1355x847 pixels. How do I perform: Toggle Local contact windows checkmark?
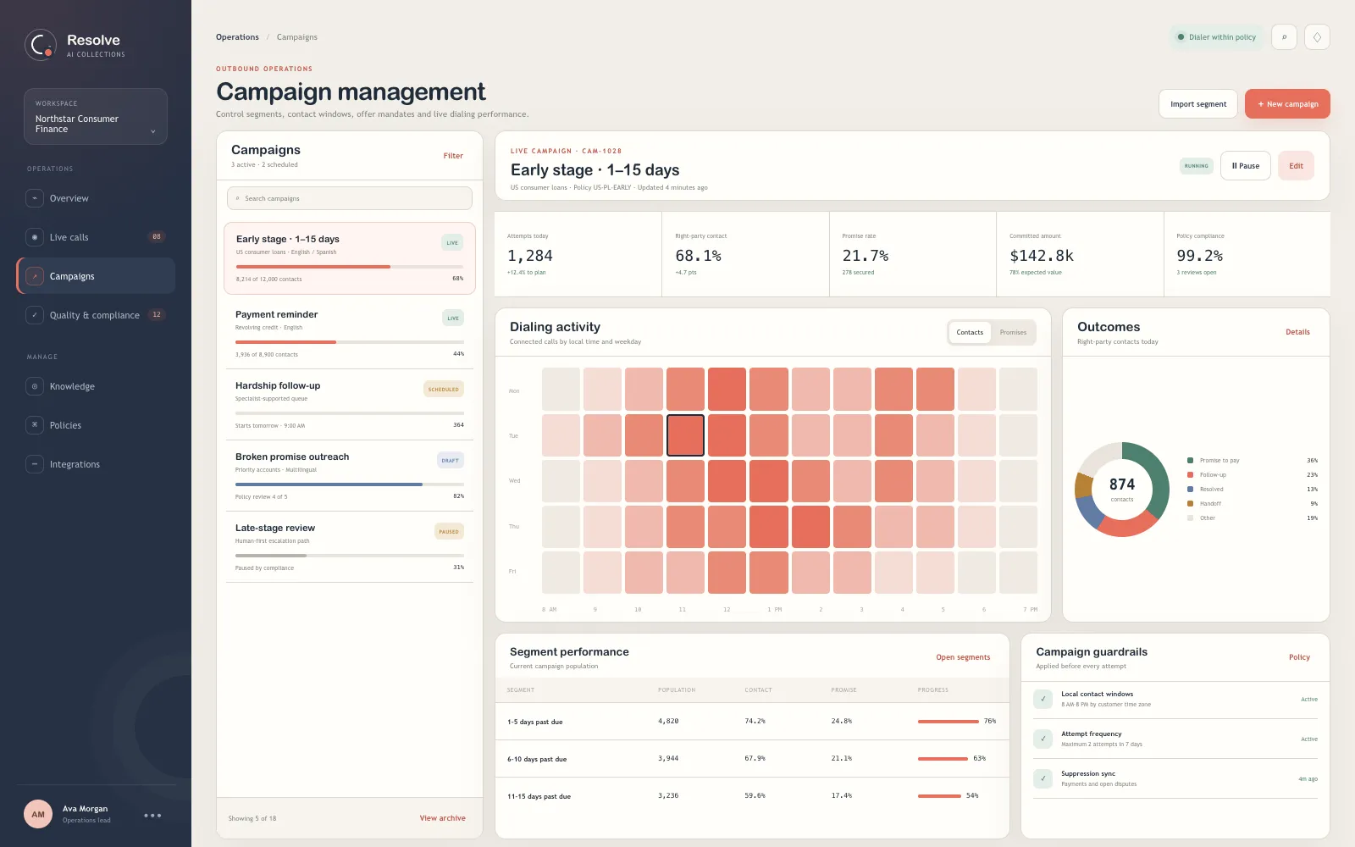click(1043, 699)
